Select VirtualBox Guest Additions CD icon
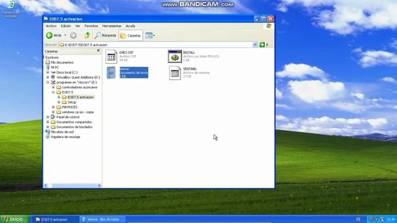397x223 pixels. (x=53, y=77)
